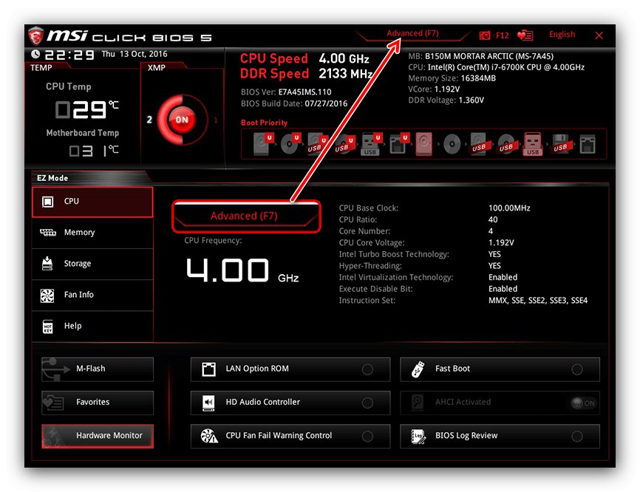The width and height of the screenshot is (640, 492).
Task: Open Hardware Monitor
Action: coord(98,436)
